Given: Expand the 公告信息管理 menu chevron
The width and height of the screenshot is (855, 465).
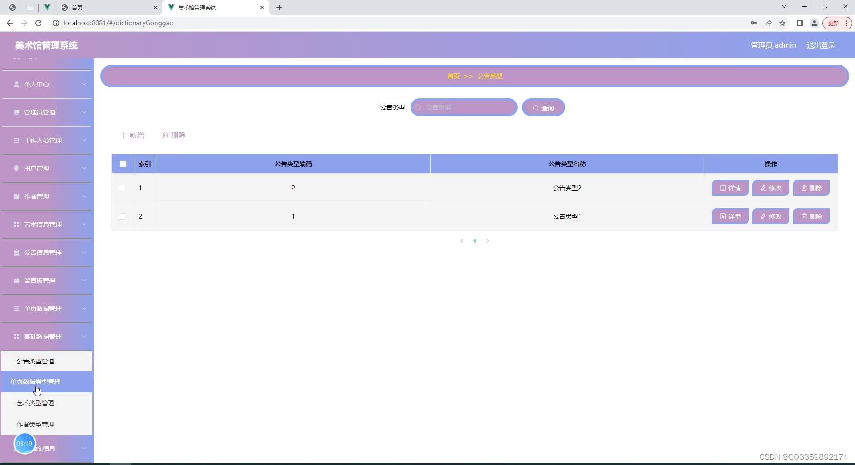Looking at the screenshot, I should [x=84, y=253].
